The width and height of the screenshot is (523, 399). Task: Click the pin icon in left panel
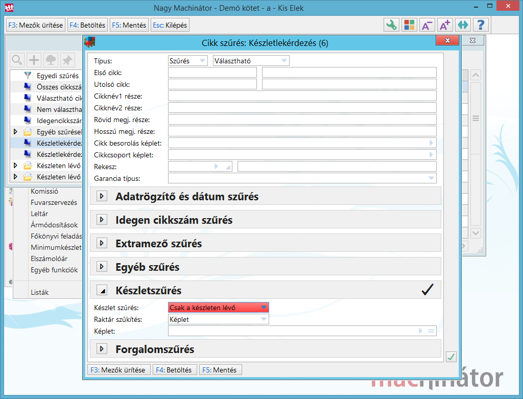tap(67, 60)
